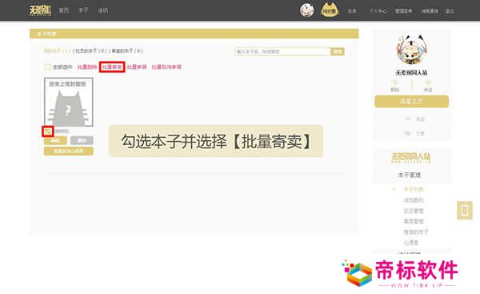Click the 批量取消参展 link
480x294 pixels.
tap(166, 66)
